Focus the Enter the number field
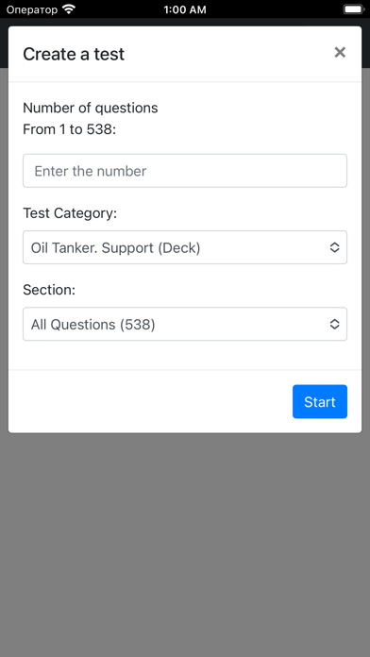 [185, 171]
